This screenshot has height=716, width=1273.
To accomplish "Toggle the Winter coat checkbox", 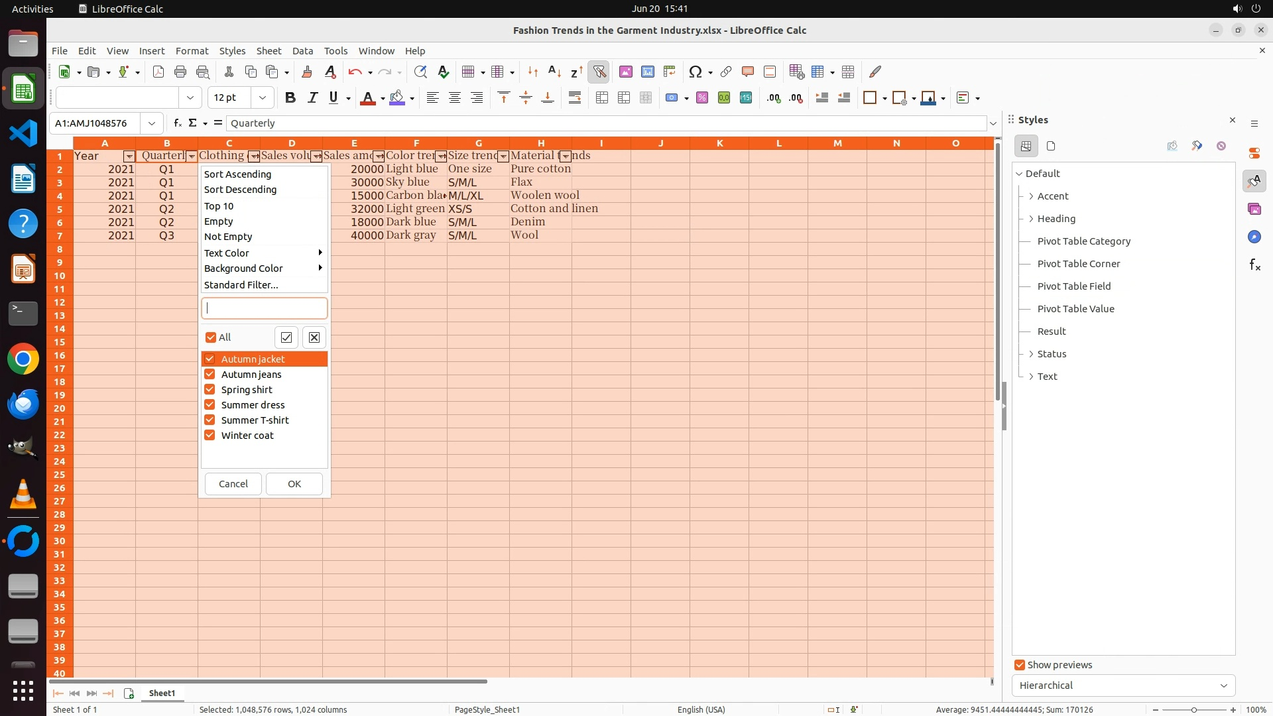I will click(x=210, y=436).
